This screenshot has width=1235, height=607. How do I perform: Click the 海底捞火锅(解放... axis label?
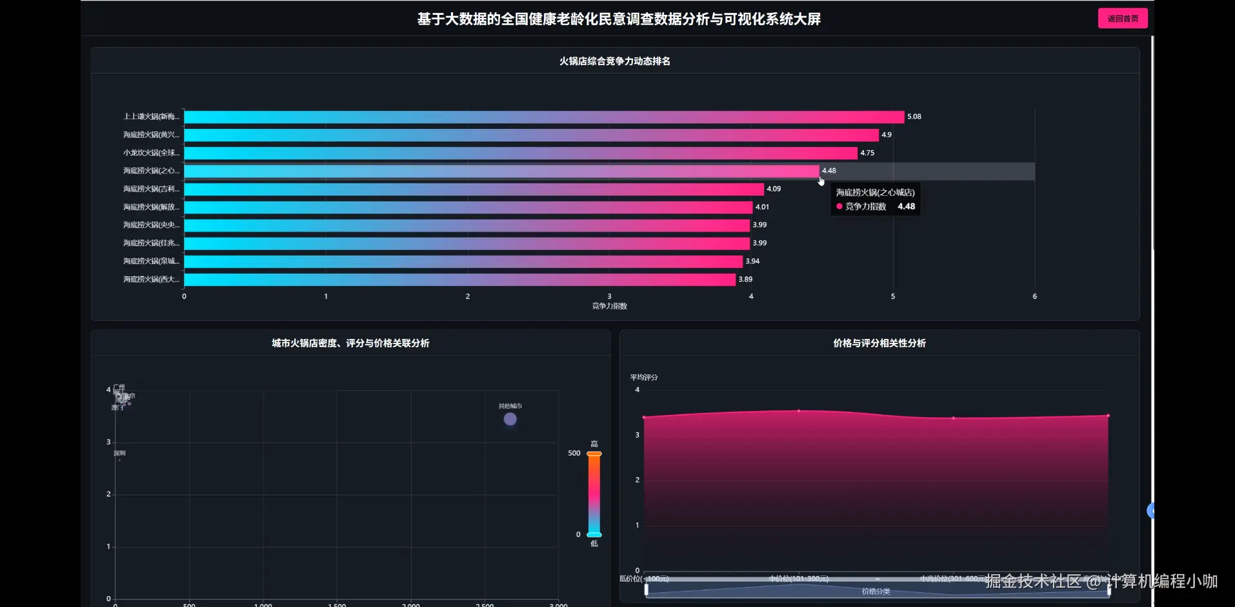pos(152,207)
